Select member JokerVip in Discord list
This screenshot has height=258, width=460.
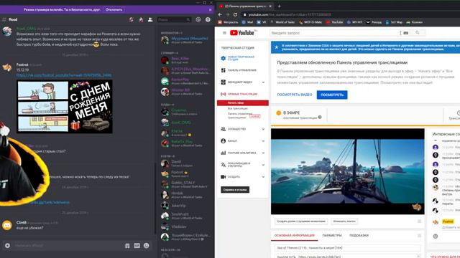(x=185, y=206)
